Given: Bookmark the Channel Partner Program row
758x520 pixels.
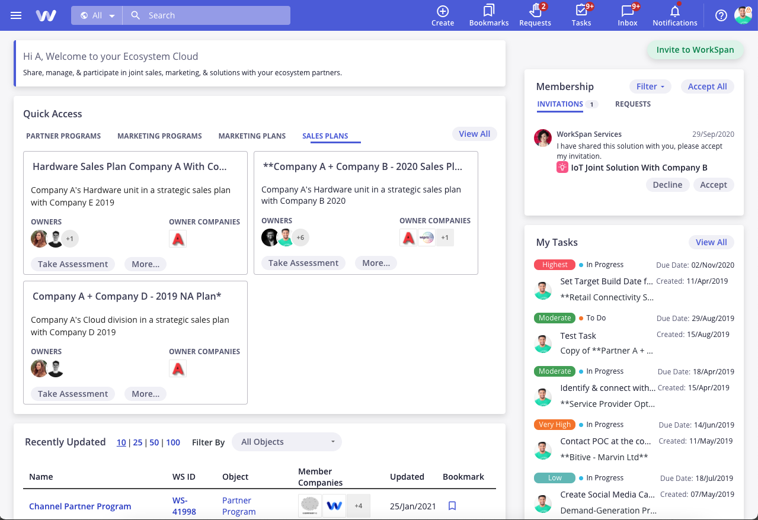Looking at the screenshot, I should pyautogui.click(x=452, y=506).
